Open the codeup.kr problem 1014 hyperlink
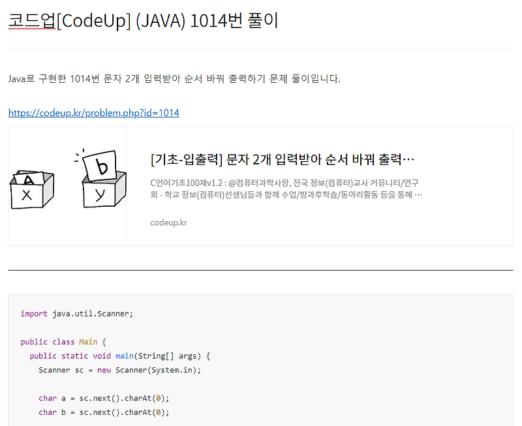522x426 pixels. coord(93,113)
